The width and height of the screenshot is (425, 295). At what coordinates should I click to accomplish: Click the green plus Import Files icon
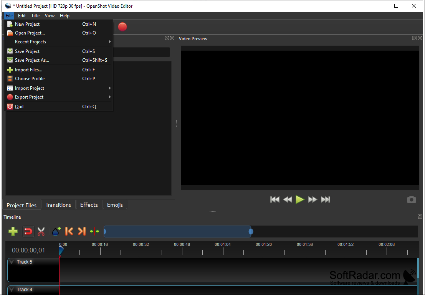(x=10, y=70)
